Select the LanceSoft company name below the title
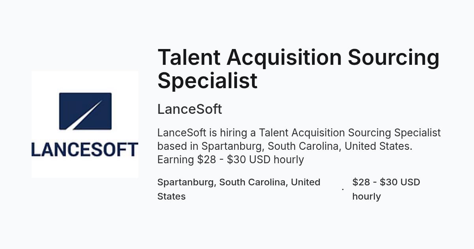This screenshot has height=249, width=474. pos(190,109)
